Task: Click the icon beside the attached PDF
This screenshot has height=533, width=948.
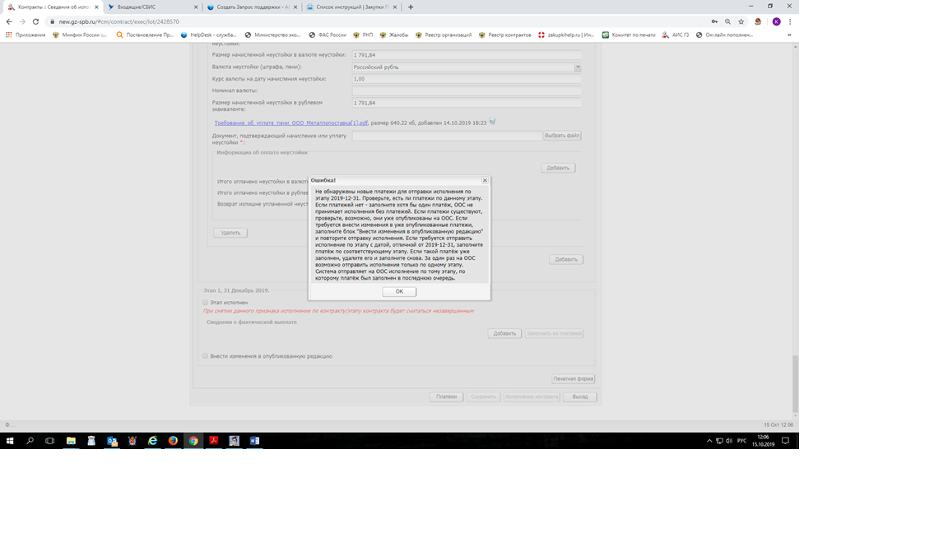Action: pyautogui.click(x=492, y=122)
